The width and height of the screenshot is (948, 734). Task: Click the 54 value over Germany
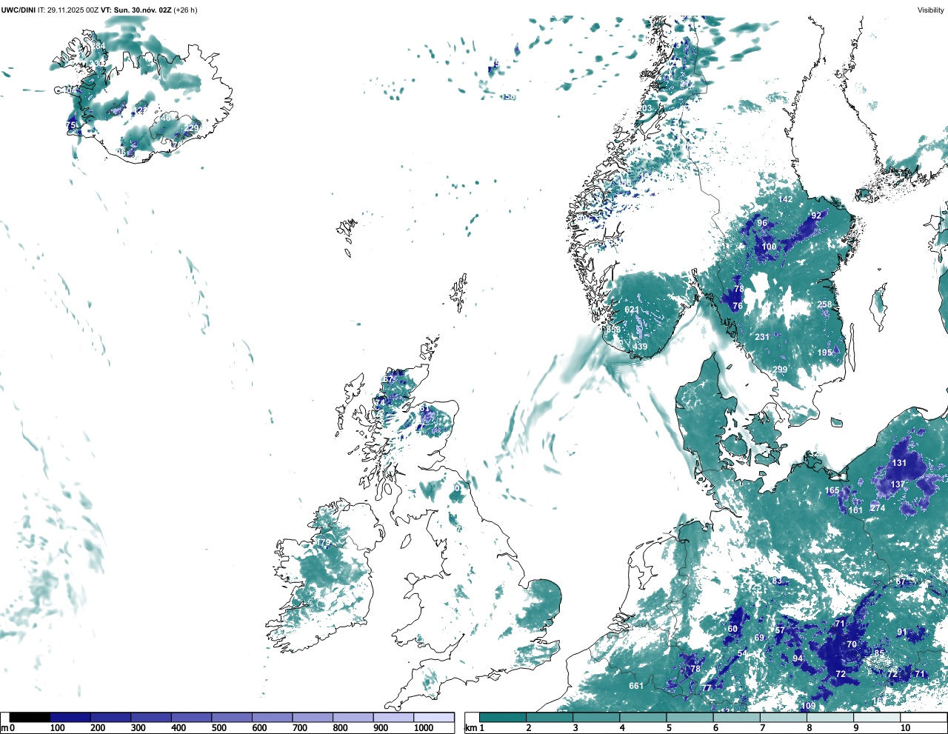742,654
